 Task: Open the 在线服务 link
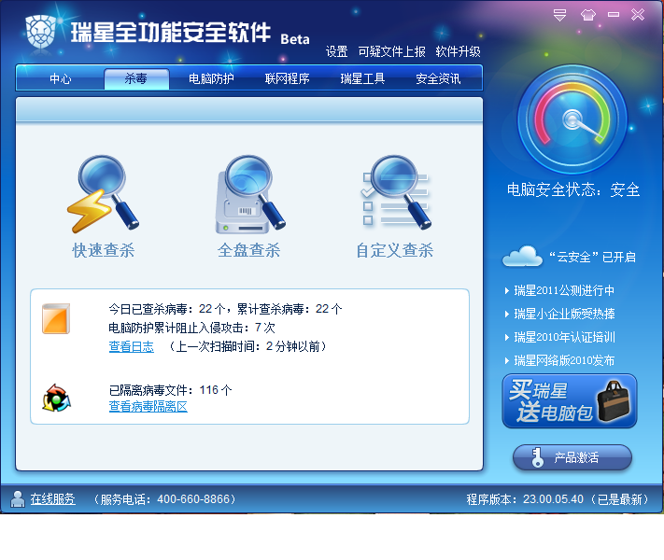pos(52,499)
